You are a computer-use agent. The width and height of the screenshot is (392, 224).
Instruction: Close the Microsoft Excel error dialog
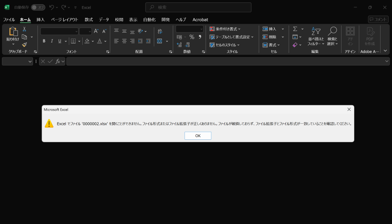coord(349,109)
